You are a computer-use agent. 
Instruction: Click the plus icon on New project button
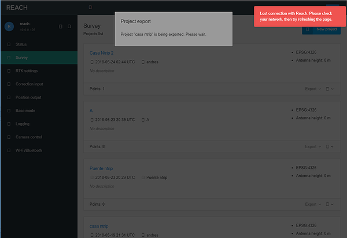pos(307,29)
